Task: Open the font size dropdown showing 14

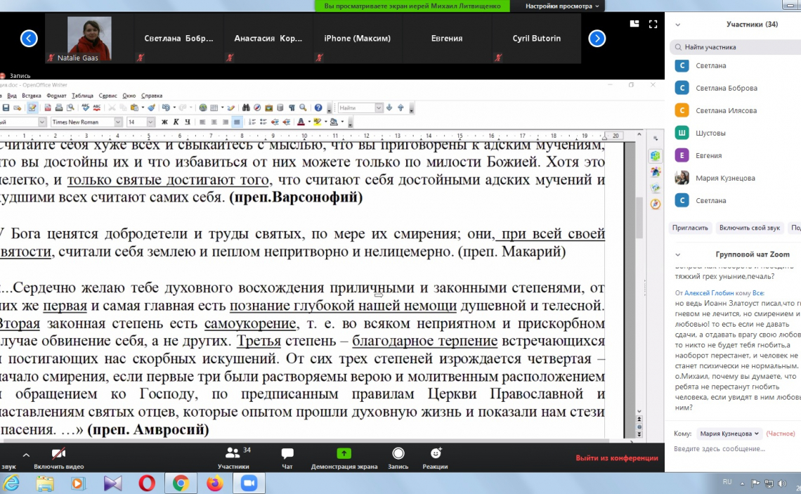Action: pos(150,122)
